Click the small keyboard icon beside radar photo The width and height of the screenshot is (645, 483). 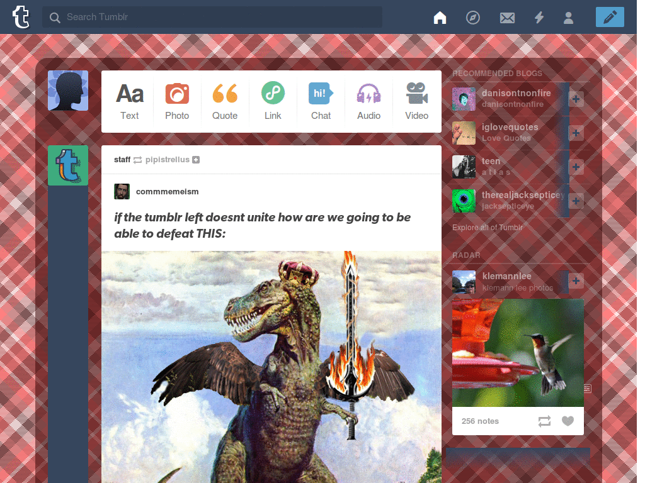588,389
